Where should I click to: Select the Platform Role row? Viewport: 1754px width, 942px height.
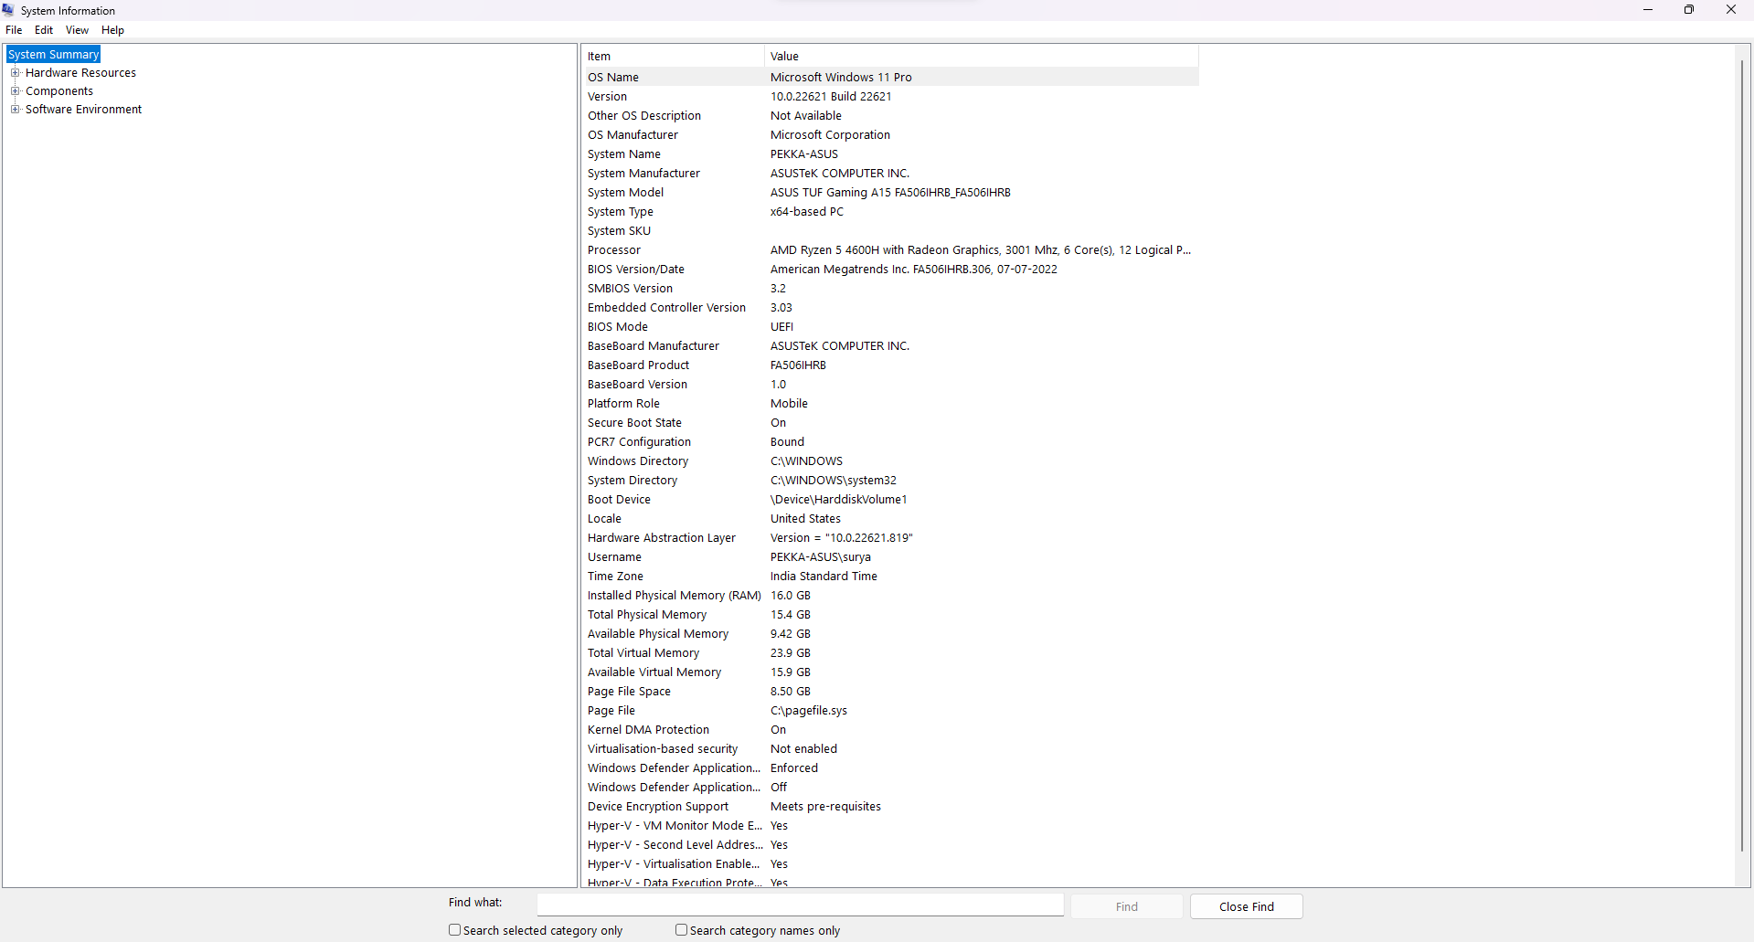tap(891, 404)
